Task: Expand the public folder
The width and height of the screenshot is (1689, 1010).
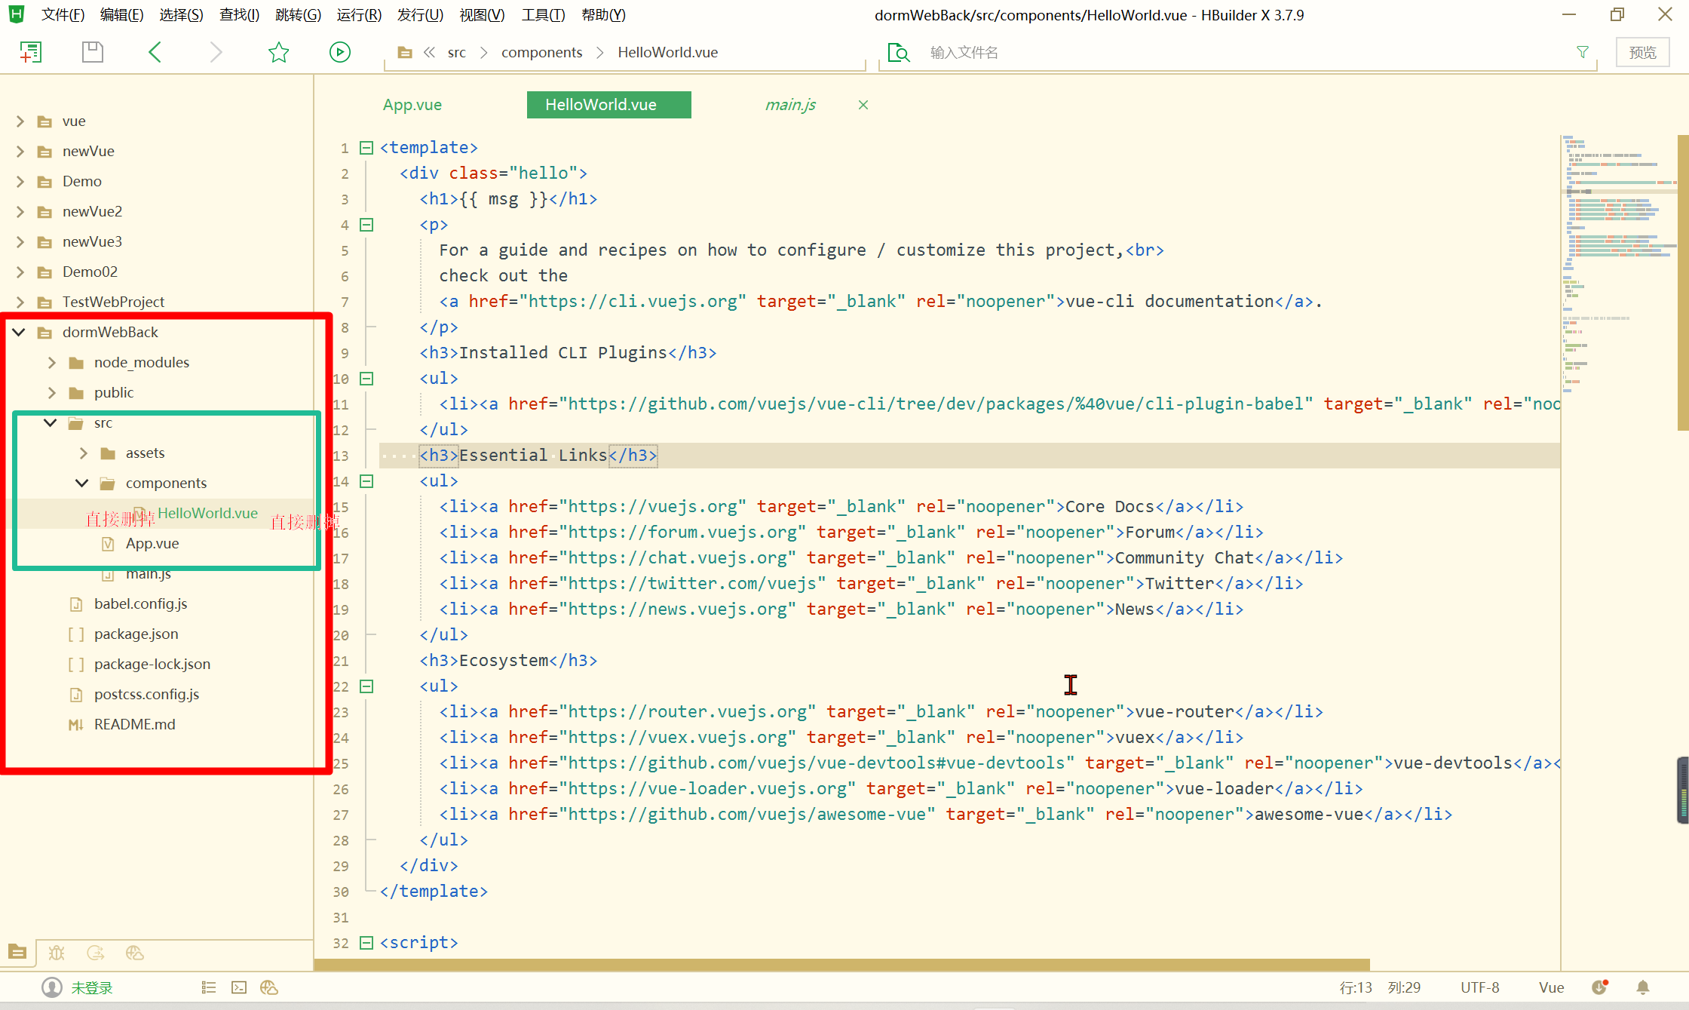Action: 52,392
